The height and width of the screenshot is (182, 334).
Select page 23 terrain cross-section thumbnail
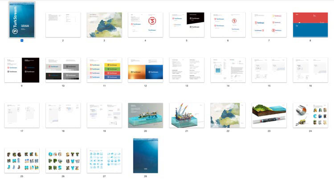click(x=269, y=116)
